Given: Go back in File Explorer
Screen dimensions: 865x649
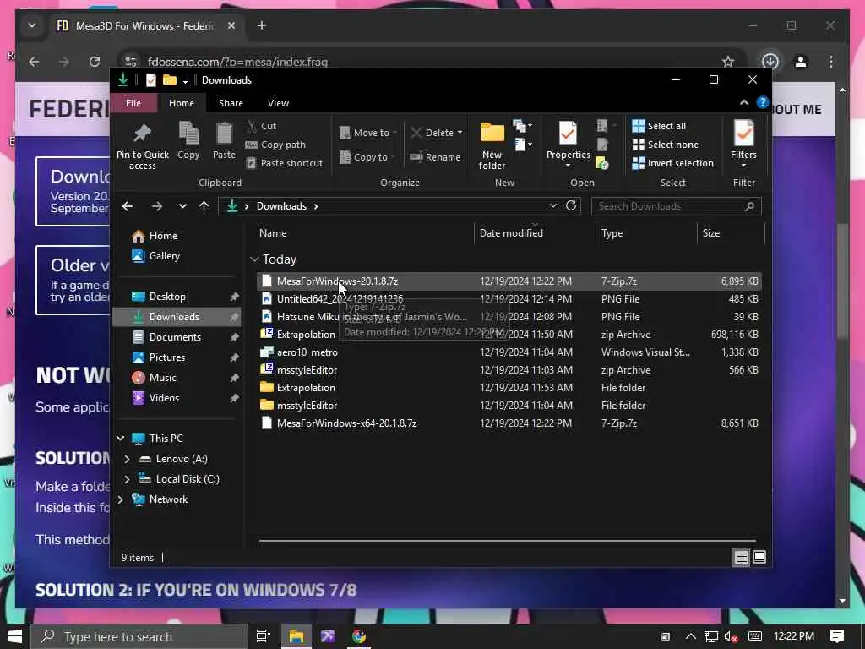Looking at the screenshot, I should 128,206.
